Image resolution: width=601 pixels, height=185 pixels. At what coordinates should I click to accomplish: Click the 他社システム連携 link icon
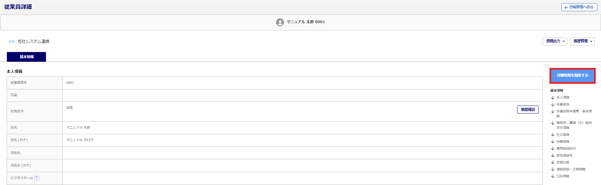coord(12,42)
